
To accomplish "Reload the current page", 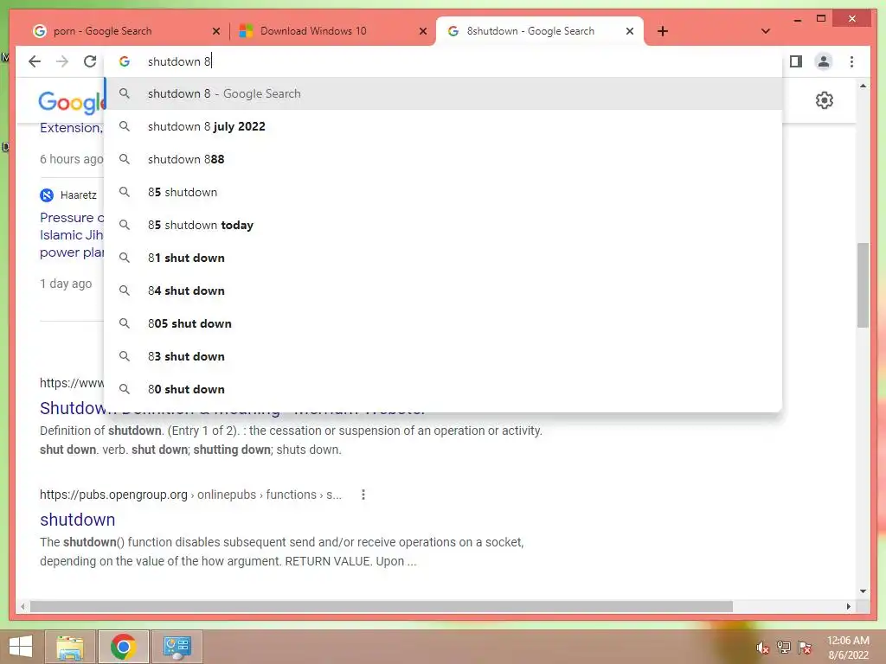I will click(90, 61).
